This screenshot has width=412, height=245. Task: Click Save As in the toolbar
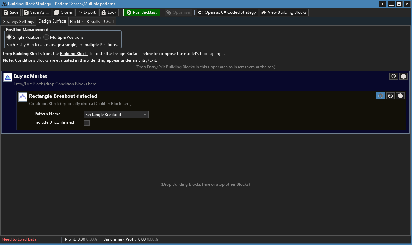click(x=37, y=12)
